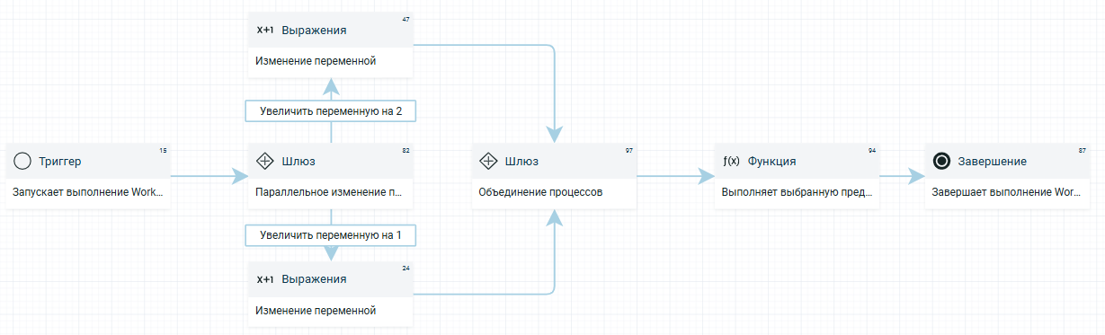Click the diamond icon on Параллельное изменение gateway

tap(265, 162)
